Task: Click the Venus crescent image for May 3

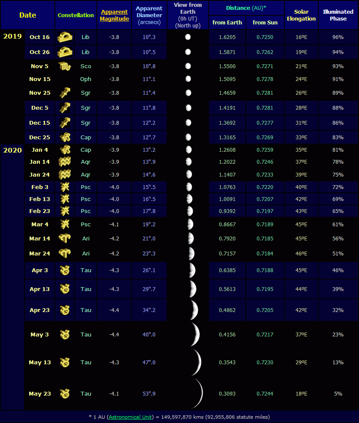Action: (195, 335)
